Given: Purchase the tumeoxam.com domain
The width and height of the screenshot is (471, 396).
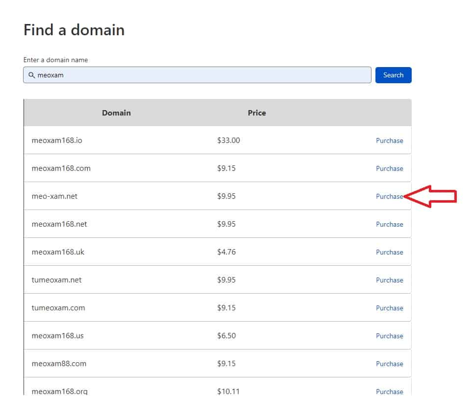Looking at the screenshot, I should [389, 308].
